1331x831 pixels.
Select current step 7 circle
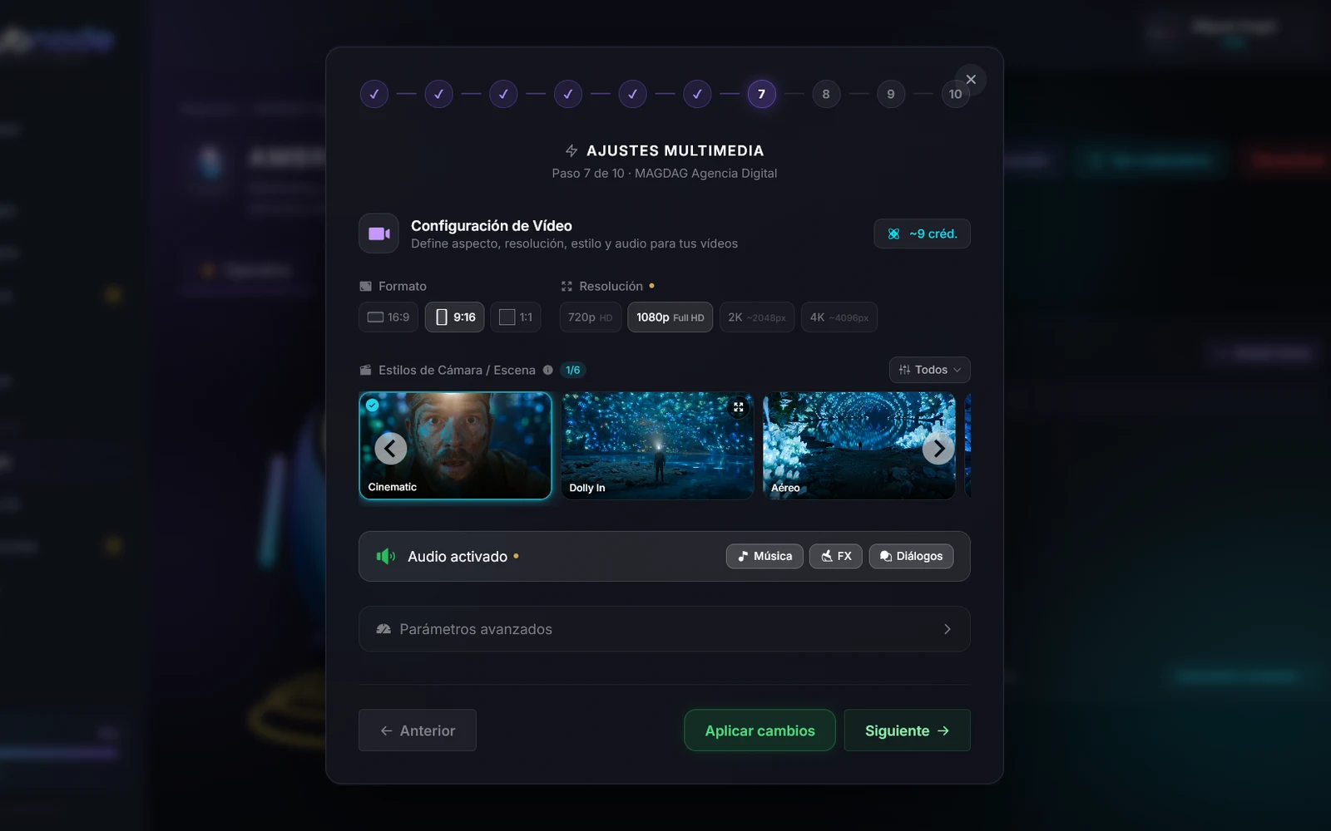pos(761,94)
